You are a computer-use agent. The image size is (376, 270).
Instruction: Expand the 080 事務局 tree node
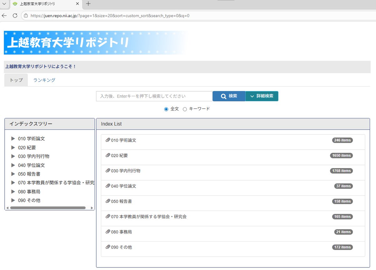click(13, 192)
